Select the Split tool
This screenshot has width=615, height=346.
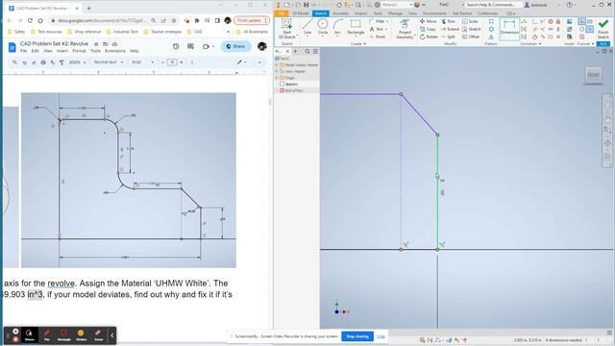(449, 37)
